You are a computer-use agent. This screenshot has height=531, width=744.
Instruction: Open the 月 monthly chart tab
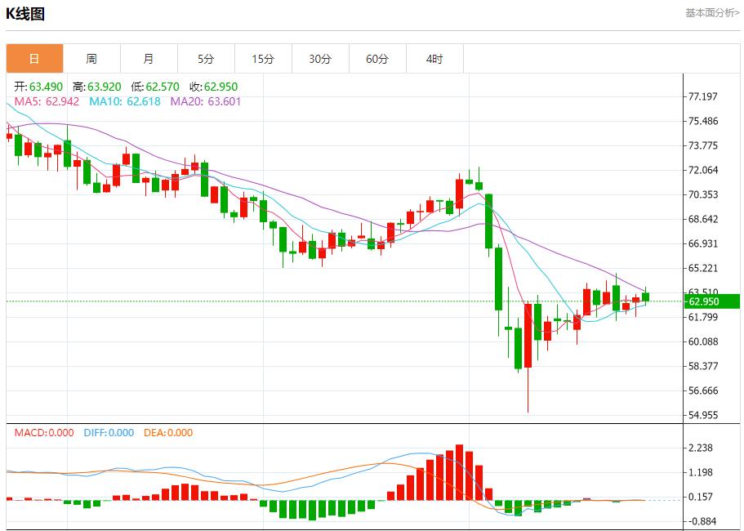[x=149, y=59]
